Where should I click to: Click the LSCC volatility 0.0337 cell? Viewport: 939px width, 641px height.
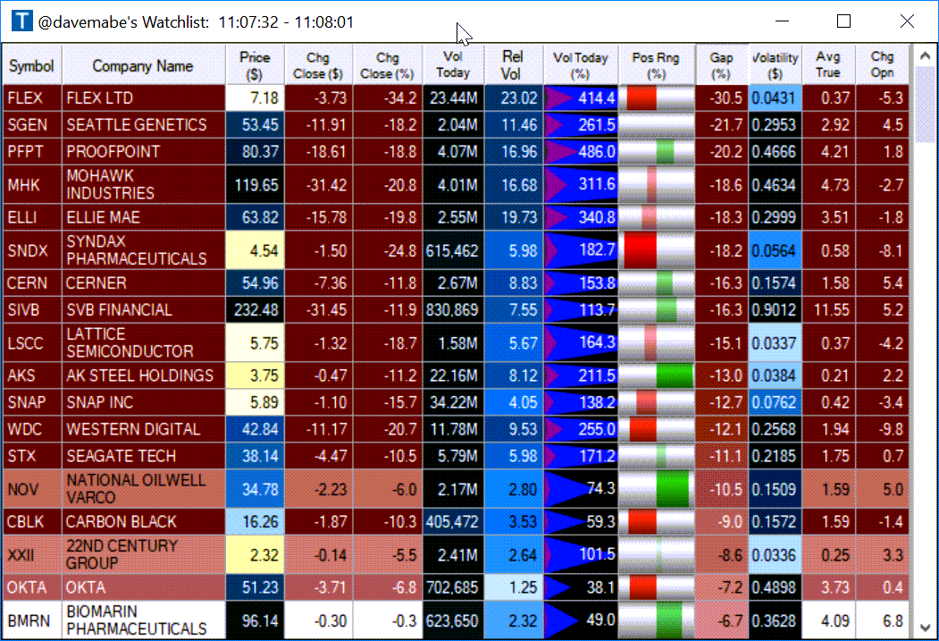(775, 342)
